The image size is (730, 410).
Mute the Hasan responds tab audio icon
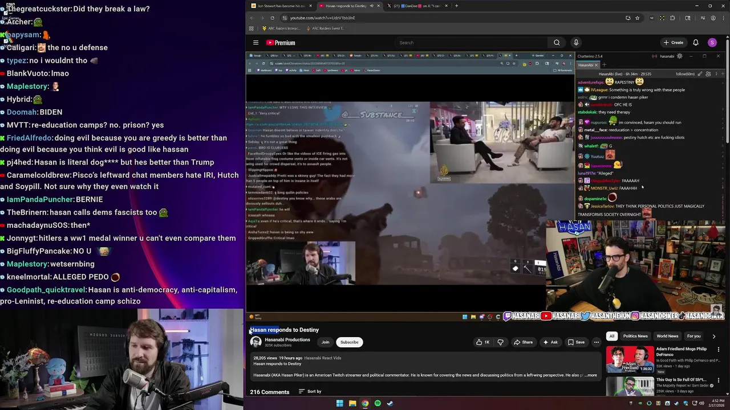pyautogui.click(x=371, y=6)
